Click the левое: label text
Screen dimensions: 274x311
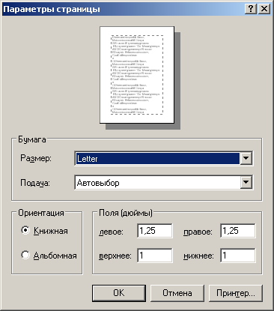coord(111,232)
